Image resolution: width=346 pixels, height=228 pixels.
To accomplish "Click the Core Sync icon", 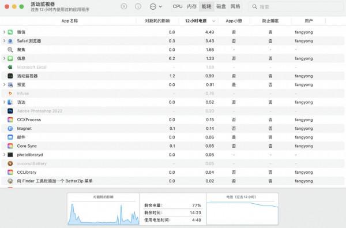I will [x=10, y=146].
